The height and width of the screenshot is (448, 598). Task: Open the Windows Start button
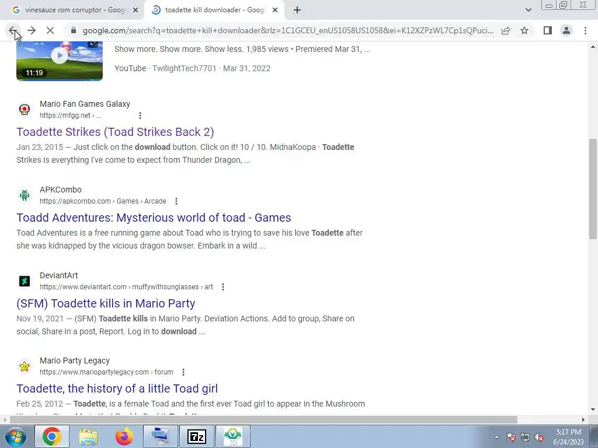[x=15, y=436]
